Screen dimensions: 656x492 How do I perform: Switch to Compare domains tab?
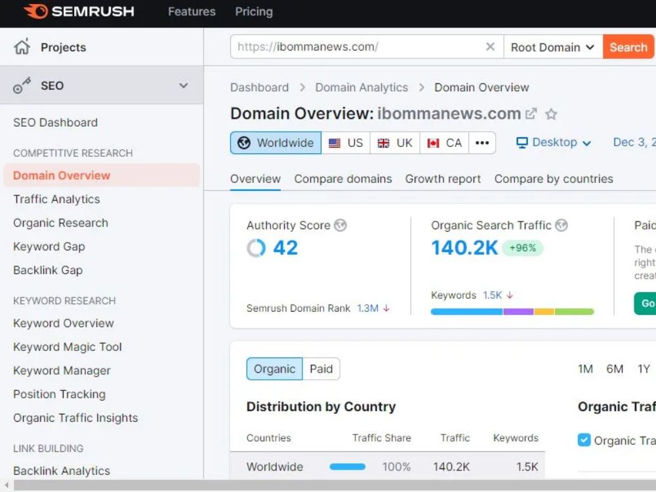click(343, 178)
